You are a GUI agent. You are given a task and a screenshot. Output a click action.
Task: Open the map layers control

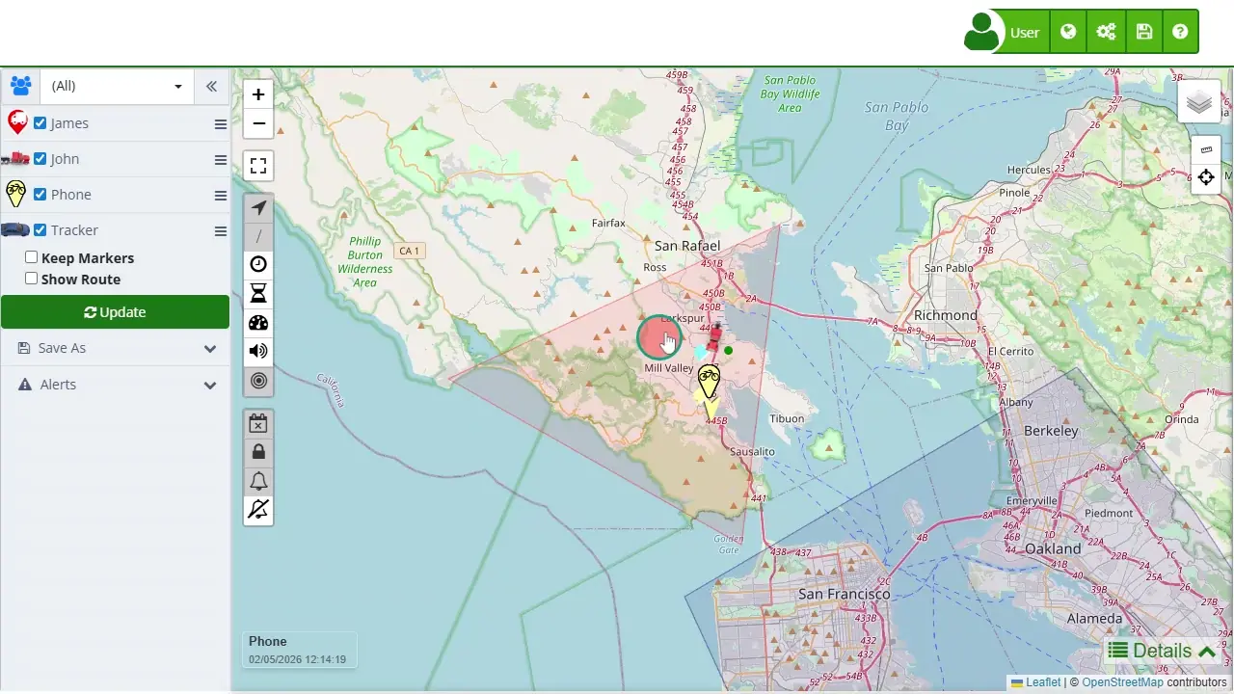[x=1198, y=102]
